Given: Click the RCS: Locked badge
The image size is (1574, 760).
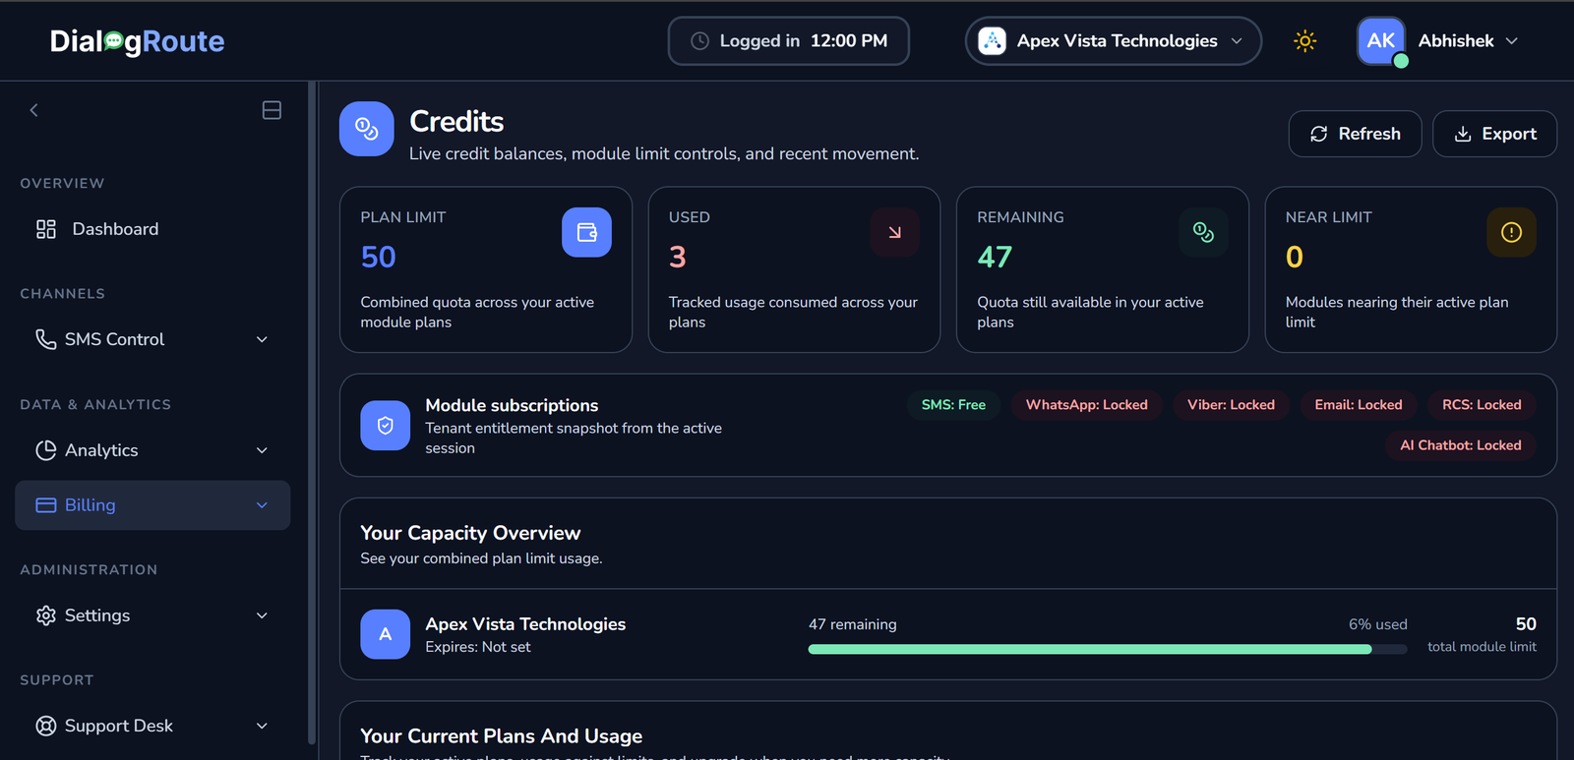Looking at the screenshot, I should coord(1482,405).
